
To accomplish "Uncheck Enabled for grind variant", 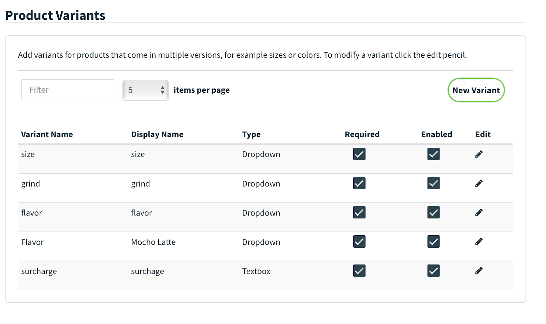I will (433, 183).
